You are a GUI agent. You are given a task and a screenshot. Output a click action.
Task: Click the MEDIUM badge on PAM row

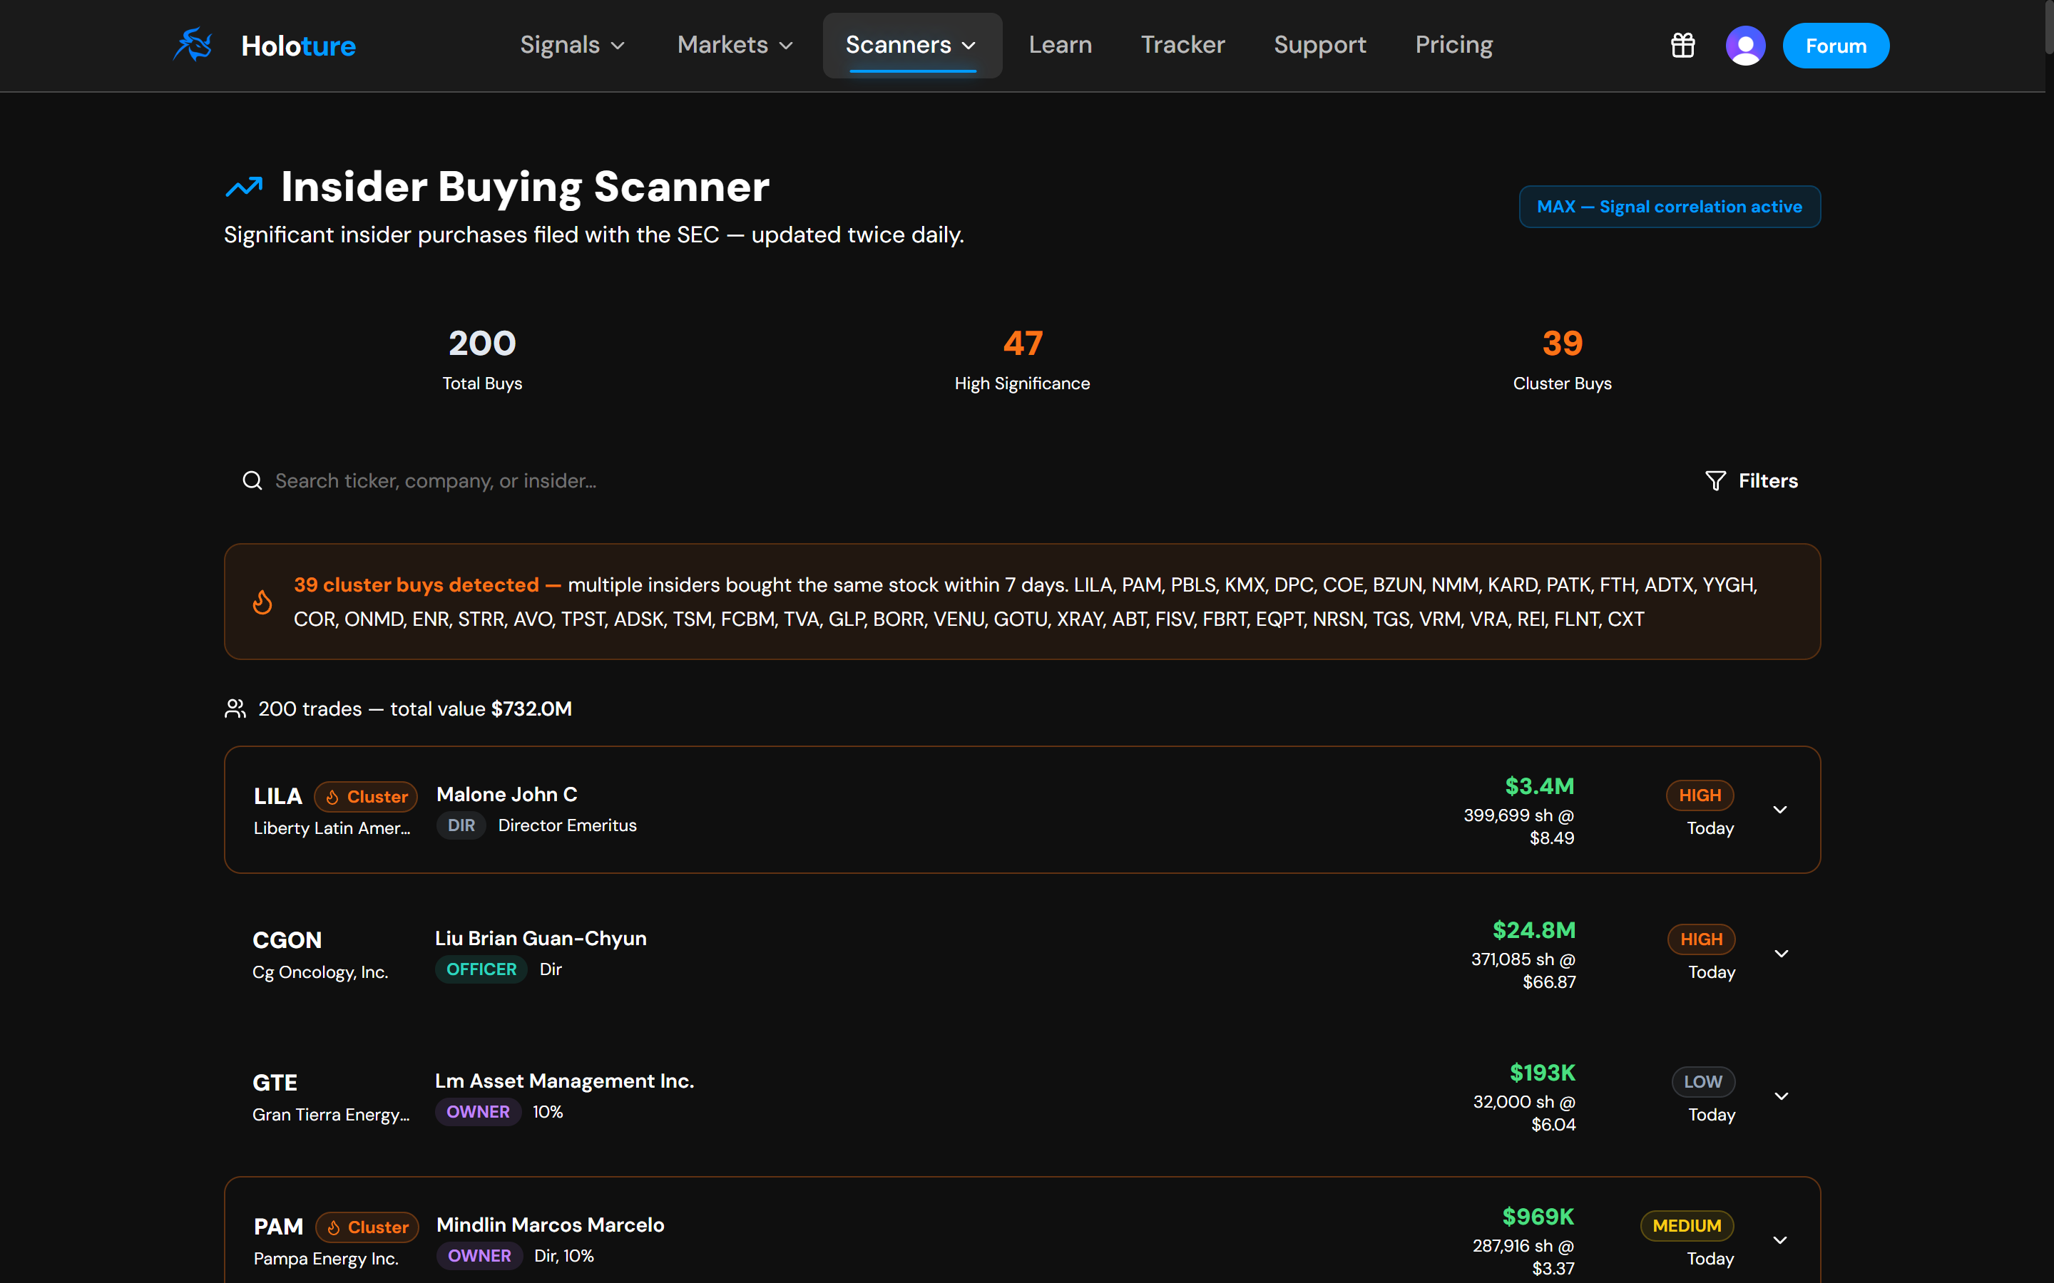(1687, 1225)
